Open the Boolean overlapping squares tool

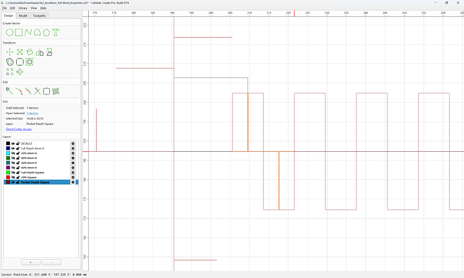tap(30, 62)
